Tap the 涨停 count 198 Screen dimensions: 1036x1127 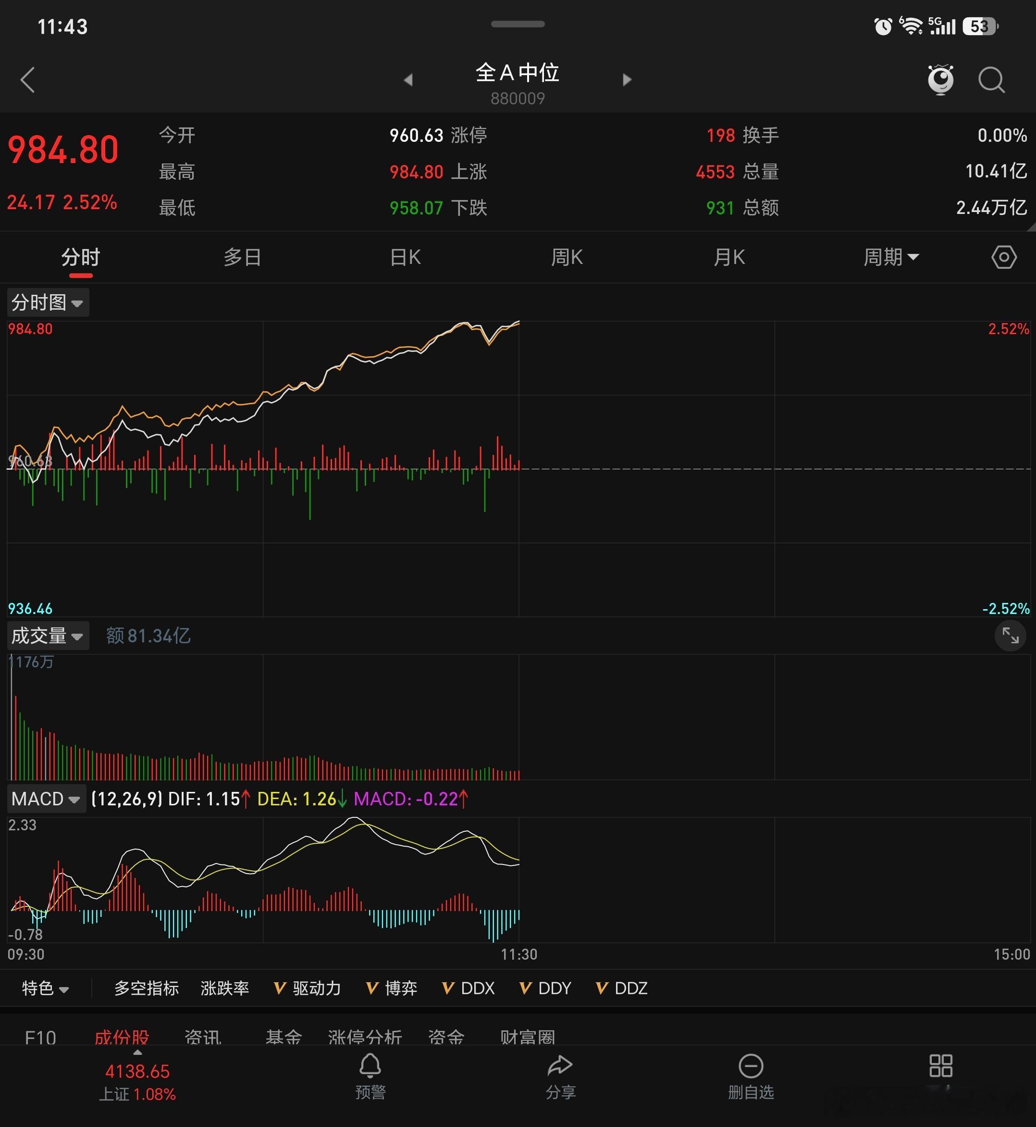[x=720, y=135]
